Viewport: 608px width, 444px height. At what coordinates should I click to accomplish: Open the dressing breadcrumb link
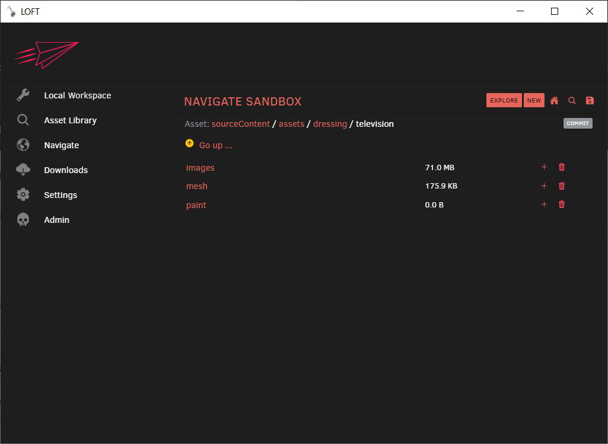point(330,124)
